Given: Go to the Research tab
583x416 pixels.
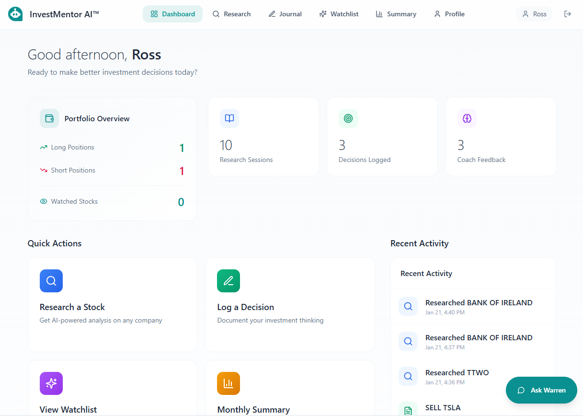Looking at the screenshot, I should pyautogui.click(x=232, y=14).
